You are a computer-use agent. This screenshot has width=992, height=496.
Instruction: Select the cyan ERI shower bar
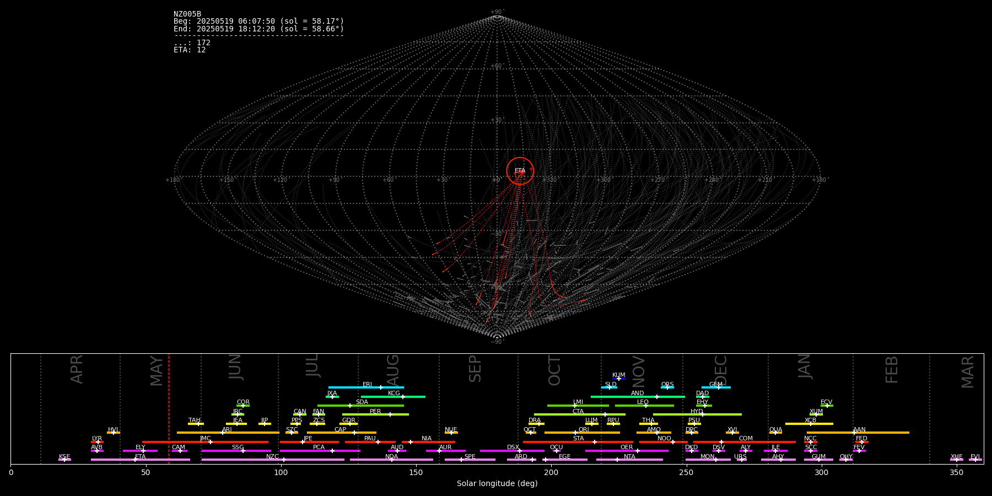click(366, 387)
